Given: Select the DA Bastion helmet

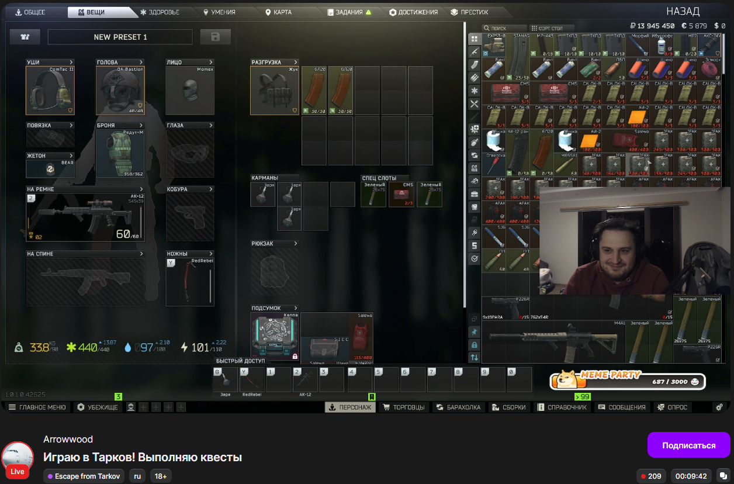Looking at the screenshot, I should coord(120,91).
